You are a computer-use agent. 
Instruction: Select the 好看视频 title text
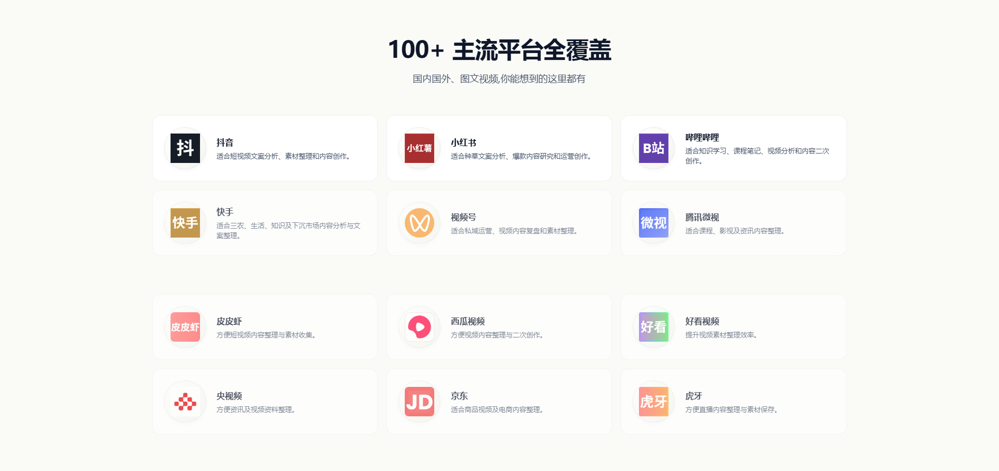pos(702,321)
